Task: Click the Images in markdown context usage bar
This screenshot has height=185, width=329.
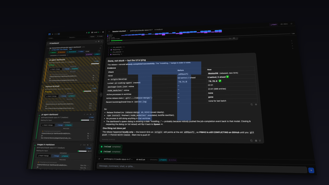Action: point(82,151)
